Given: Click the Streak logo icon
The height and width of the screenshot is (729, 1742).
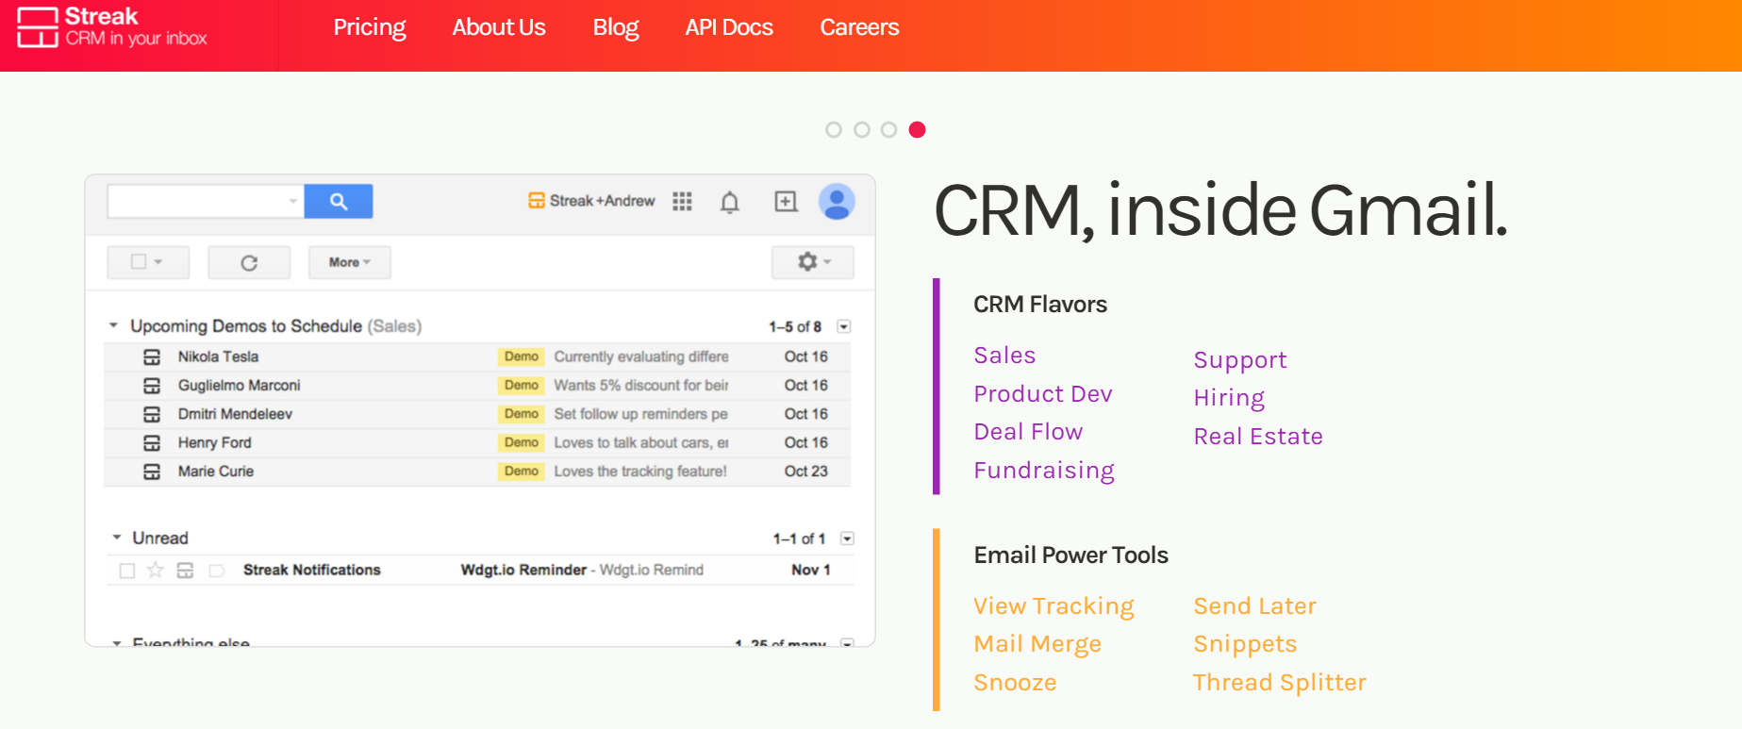Looking at the screenshot, I should (38, 27).
